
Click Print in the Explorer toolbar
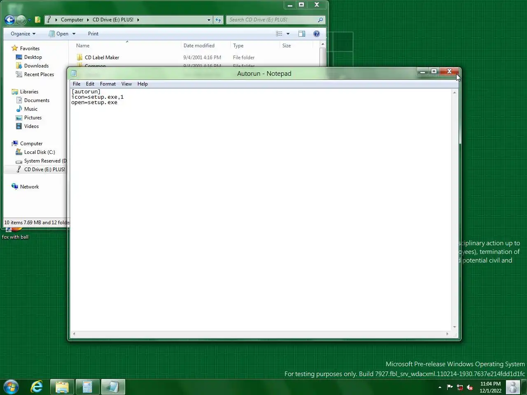coord(93,34)
